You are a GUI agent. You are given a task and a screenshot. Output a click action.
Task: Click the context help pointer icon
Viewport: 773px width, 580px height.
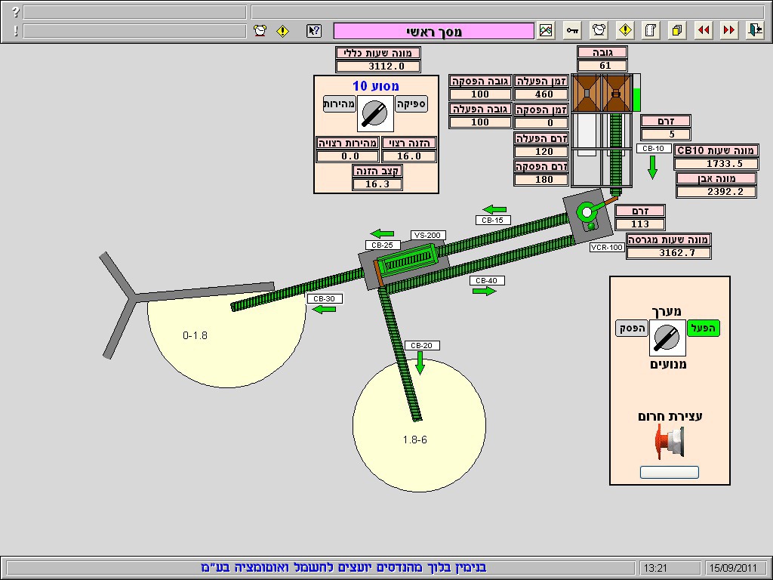point(314,31)
